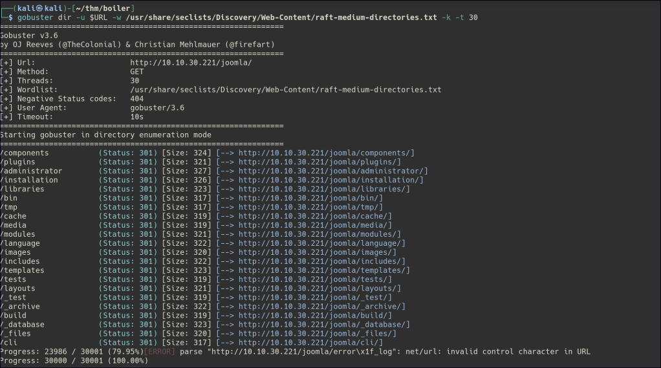The image size is (661, 368).
Task: Click the joomla/_database/ redirect URL
Action: 324,325
